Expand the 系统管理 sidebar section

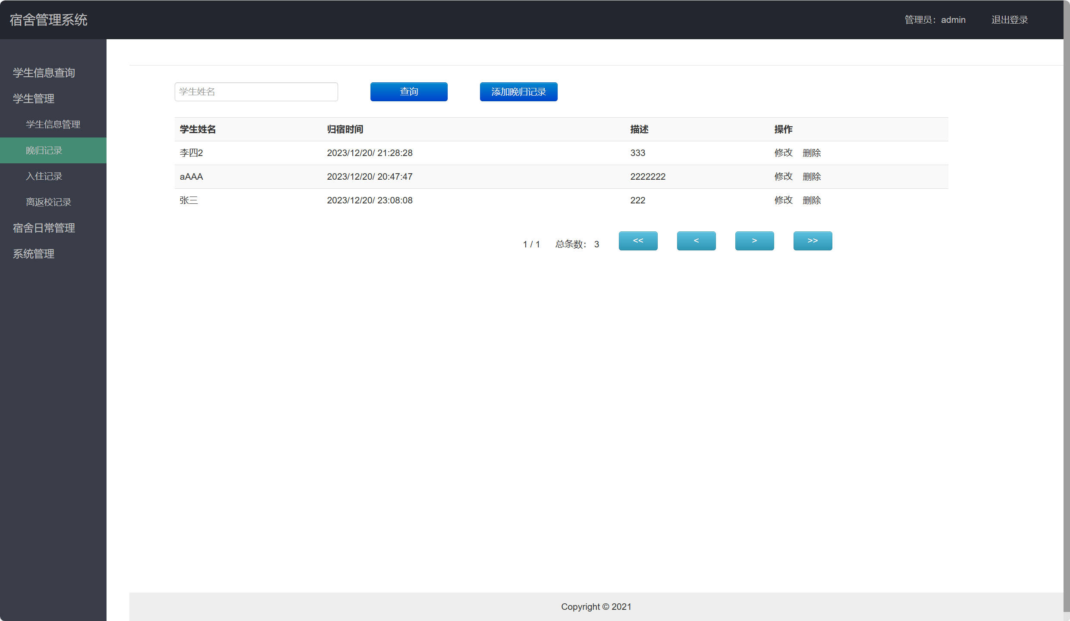[x=34, y=254]
